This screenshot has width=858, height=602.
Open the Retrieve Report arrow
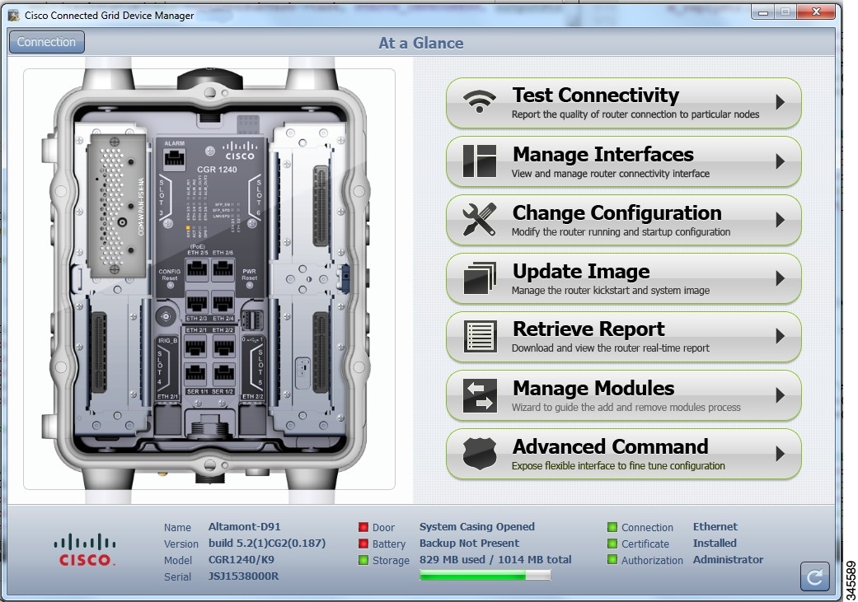click(781, 336)
